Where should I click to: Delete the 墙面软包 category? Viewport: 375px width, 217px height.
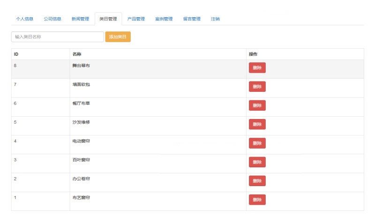coord(257,87)
